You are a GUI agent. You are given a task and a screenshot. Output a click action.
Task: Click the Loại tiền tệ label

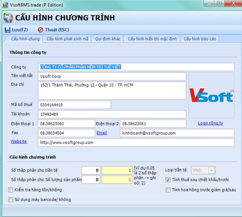coord(176,170)
